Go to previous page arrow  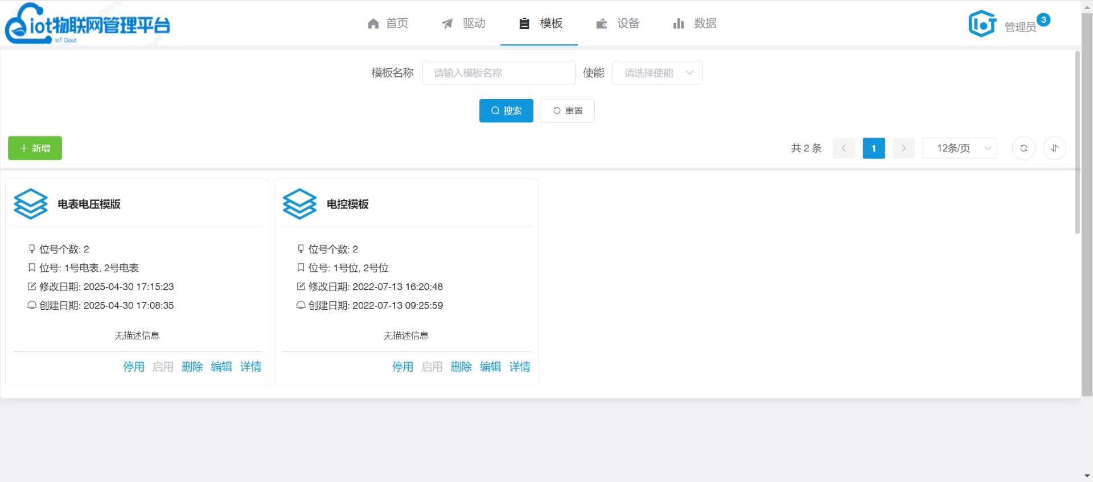(844, 148)
